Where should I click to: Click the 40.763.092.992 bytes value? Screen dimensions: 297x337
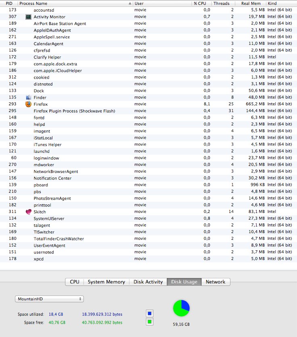[102, 322]
